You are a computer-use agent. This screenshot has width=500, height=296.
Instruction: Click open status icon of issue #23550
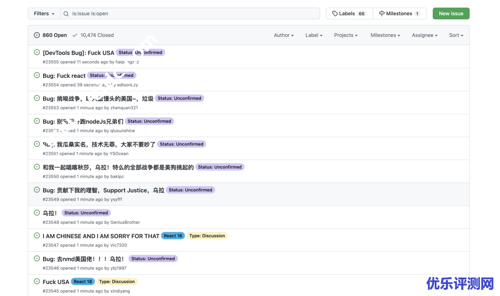(37, 167)
